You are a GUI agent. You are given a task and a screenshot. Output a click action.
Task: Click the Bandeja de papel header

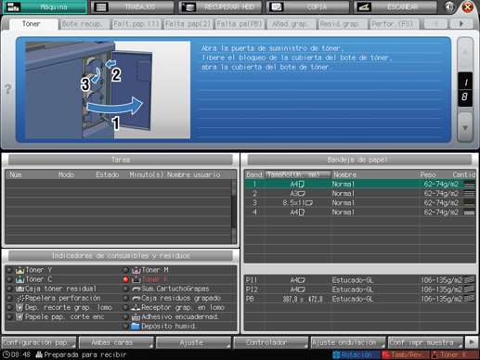coord(359,160)
